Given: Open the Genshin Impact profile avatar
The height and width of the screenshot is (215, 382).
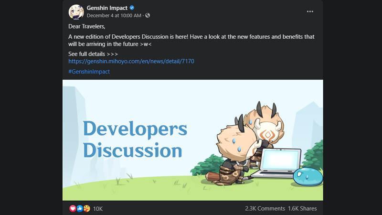Looking at the screenshot, I should pos(76,11).
